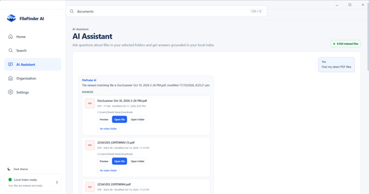Click the top search field containing documents
The image size is (369, 194).
pos(166,11)
